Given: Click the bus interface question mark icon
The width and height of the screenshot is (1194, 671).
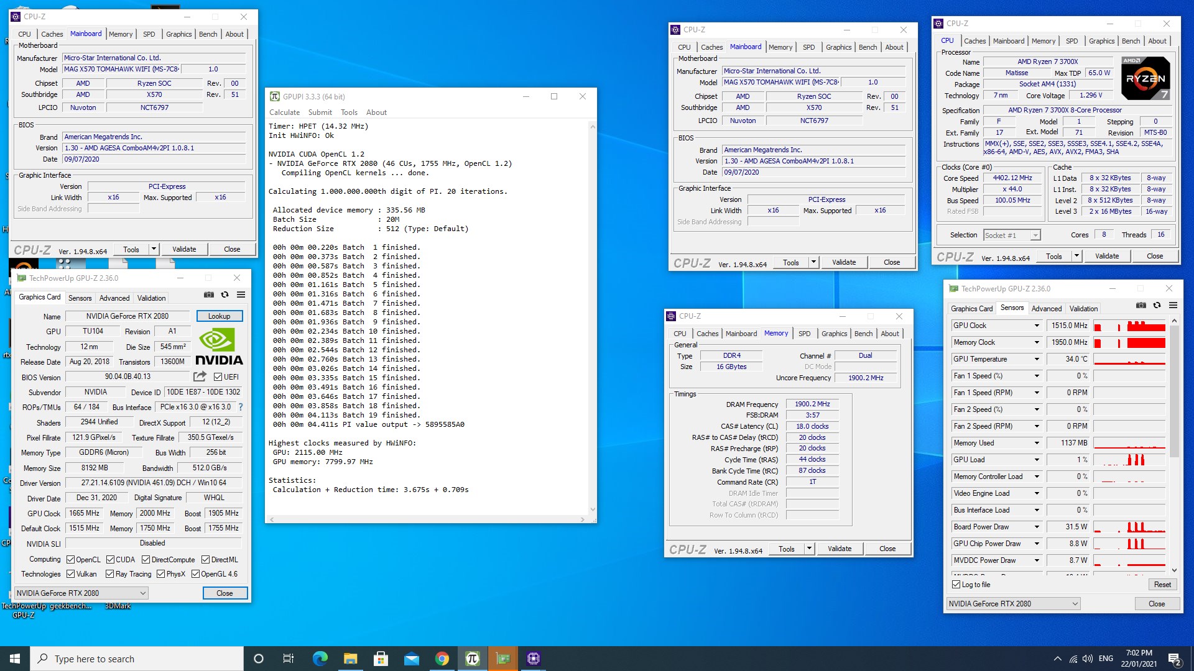Looking at the screenshot, I should pyautogui.click(x=241, y=407).
